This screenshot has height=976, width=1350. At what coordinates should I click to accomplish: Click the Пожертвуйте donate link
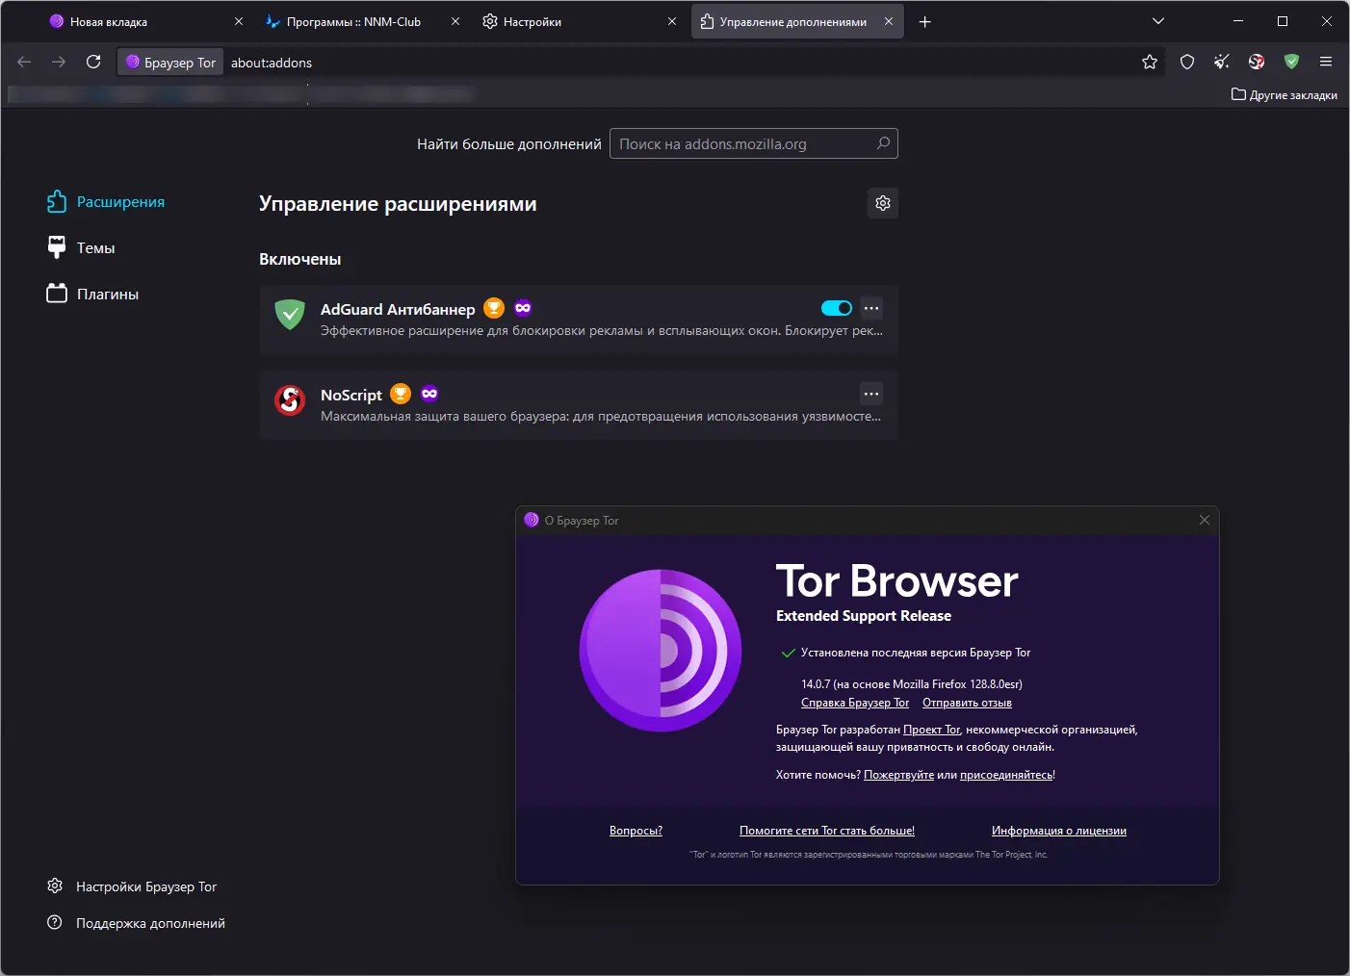pos(898,775)
